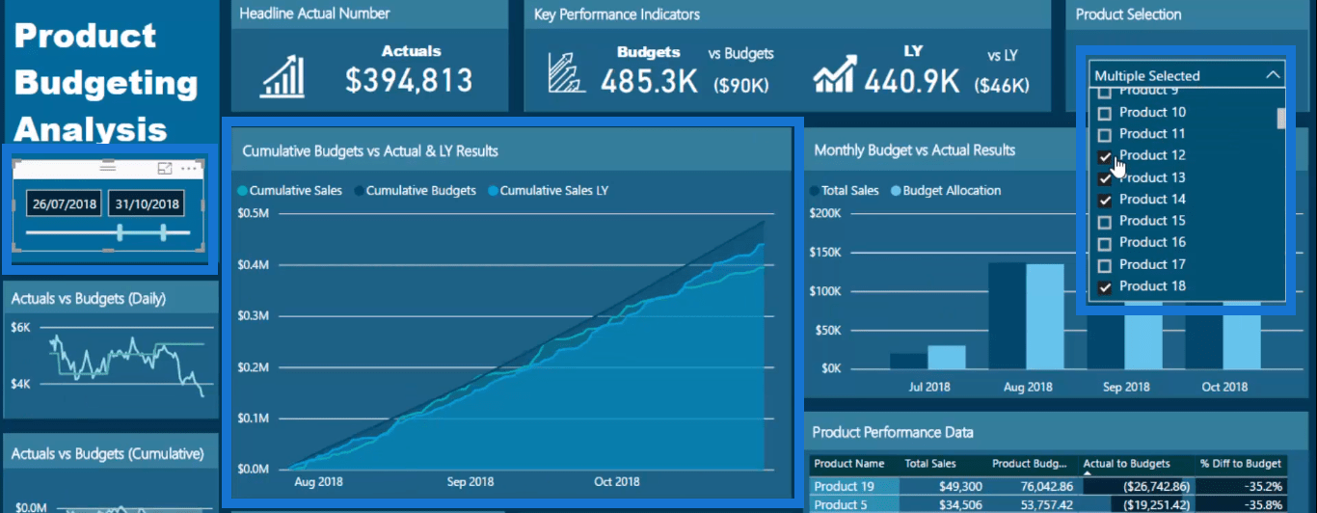The height and width of the screenshot is (513, 1317).
Task: Click the Actuals vs Budgets (Cumulative) chart title
Action: [x=108, y=453]
